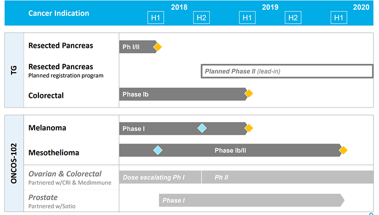The width and height of the screenshot is (379, 215).
Task: Click the light gray Ph II bar
Action: coord(288,177)
